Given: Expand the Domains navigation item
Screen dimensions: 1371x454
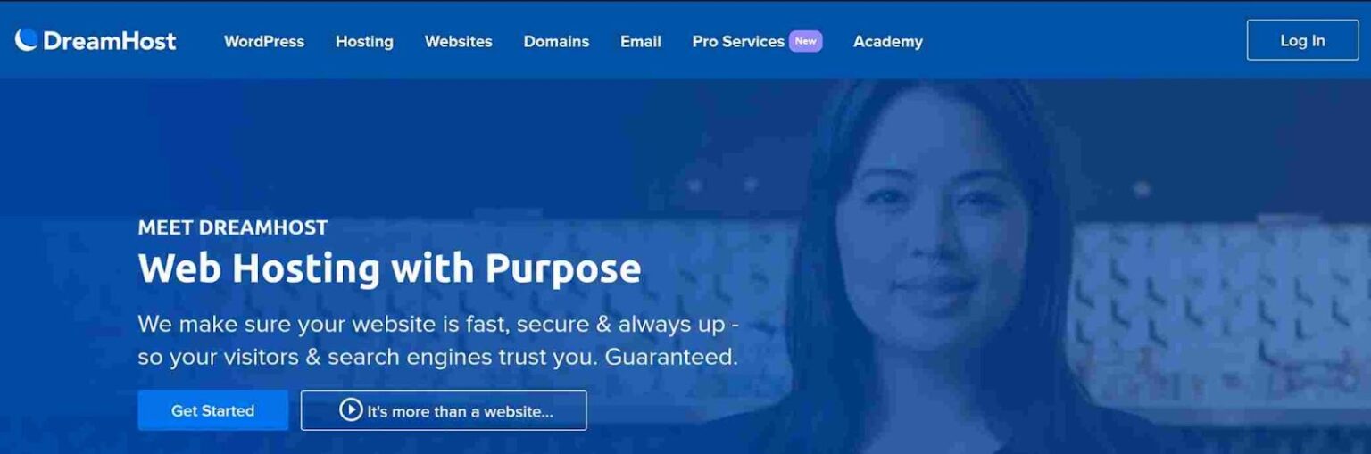Looking at the screenshot, I should (556, 41).
